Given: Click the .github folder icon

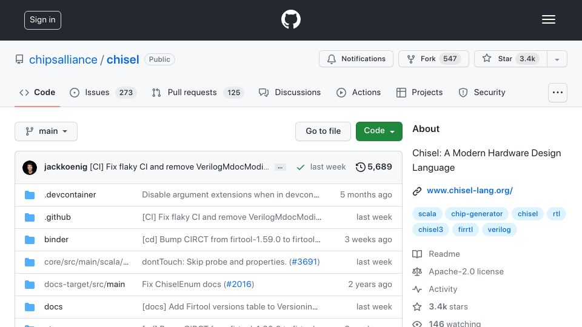Looking at the screenshot, I should [x=30, y=217].
